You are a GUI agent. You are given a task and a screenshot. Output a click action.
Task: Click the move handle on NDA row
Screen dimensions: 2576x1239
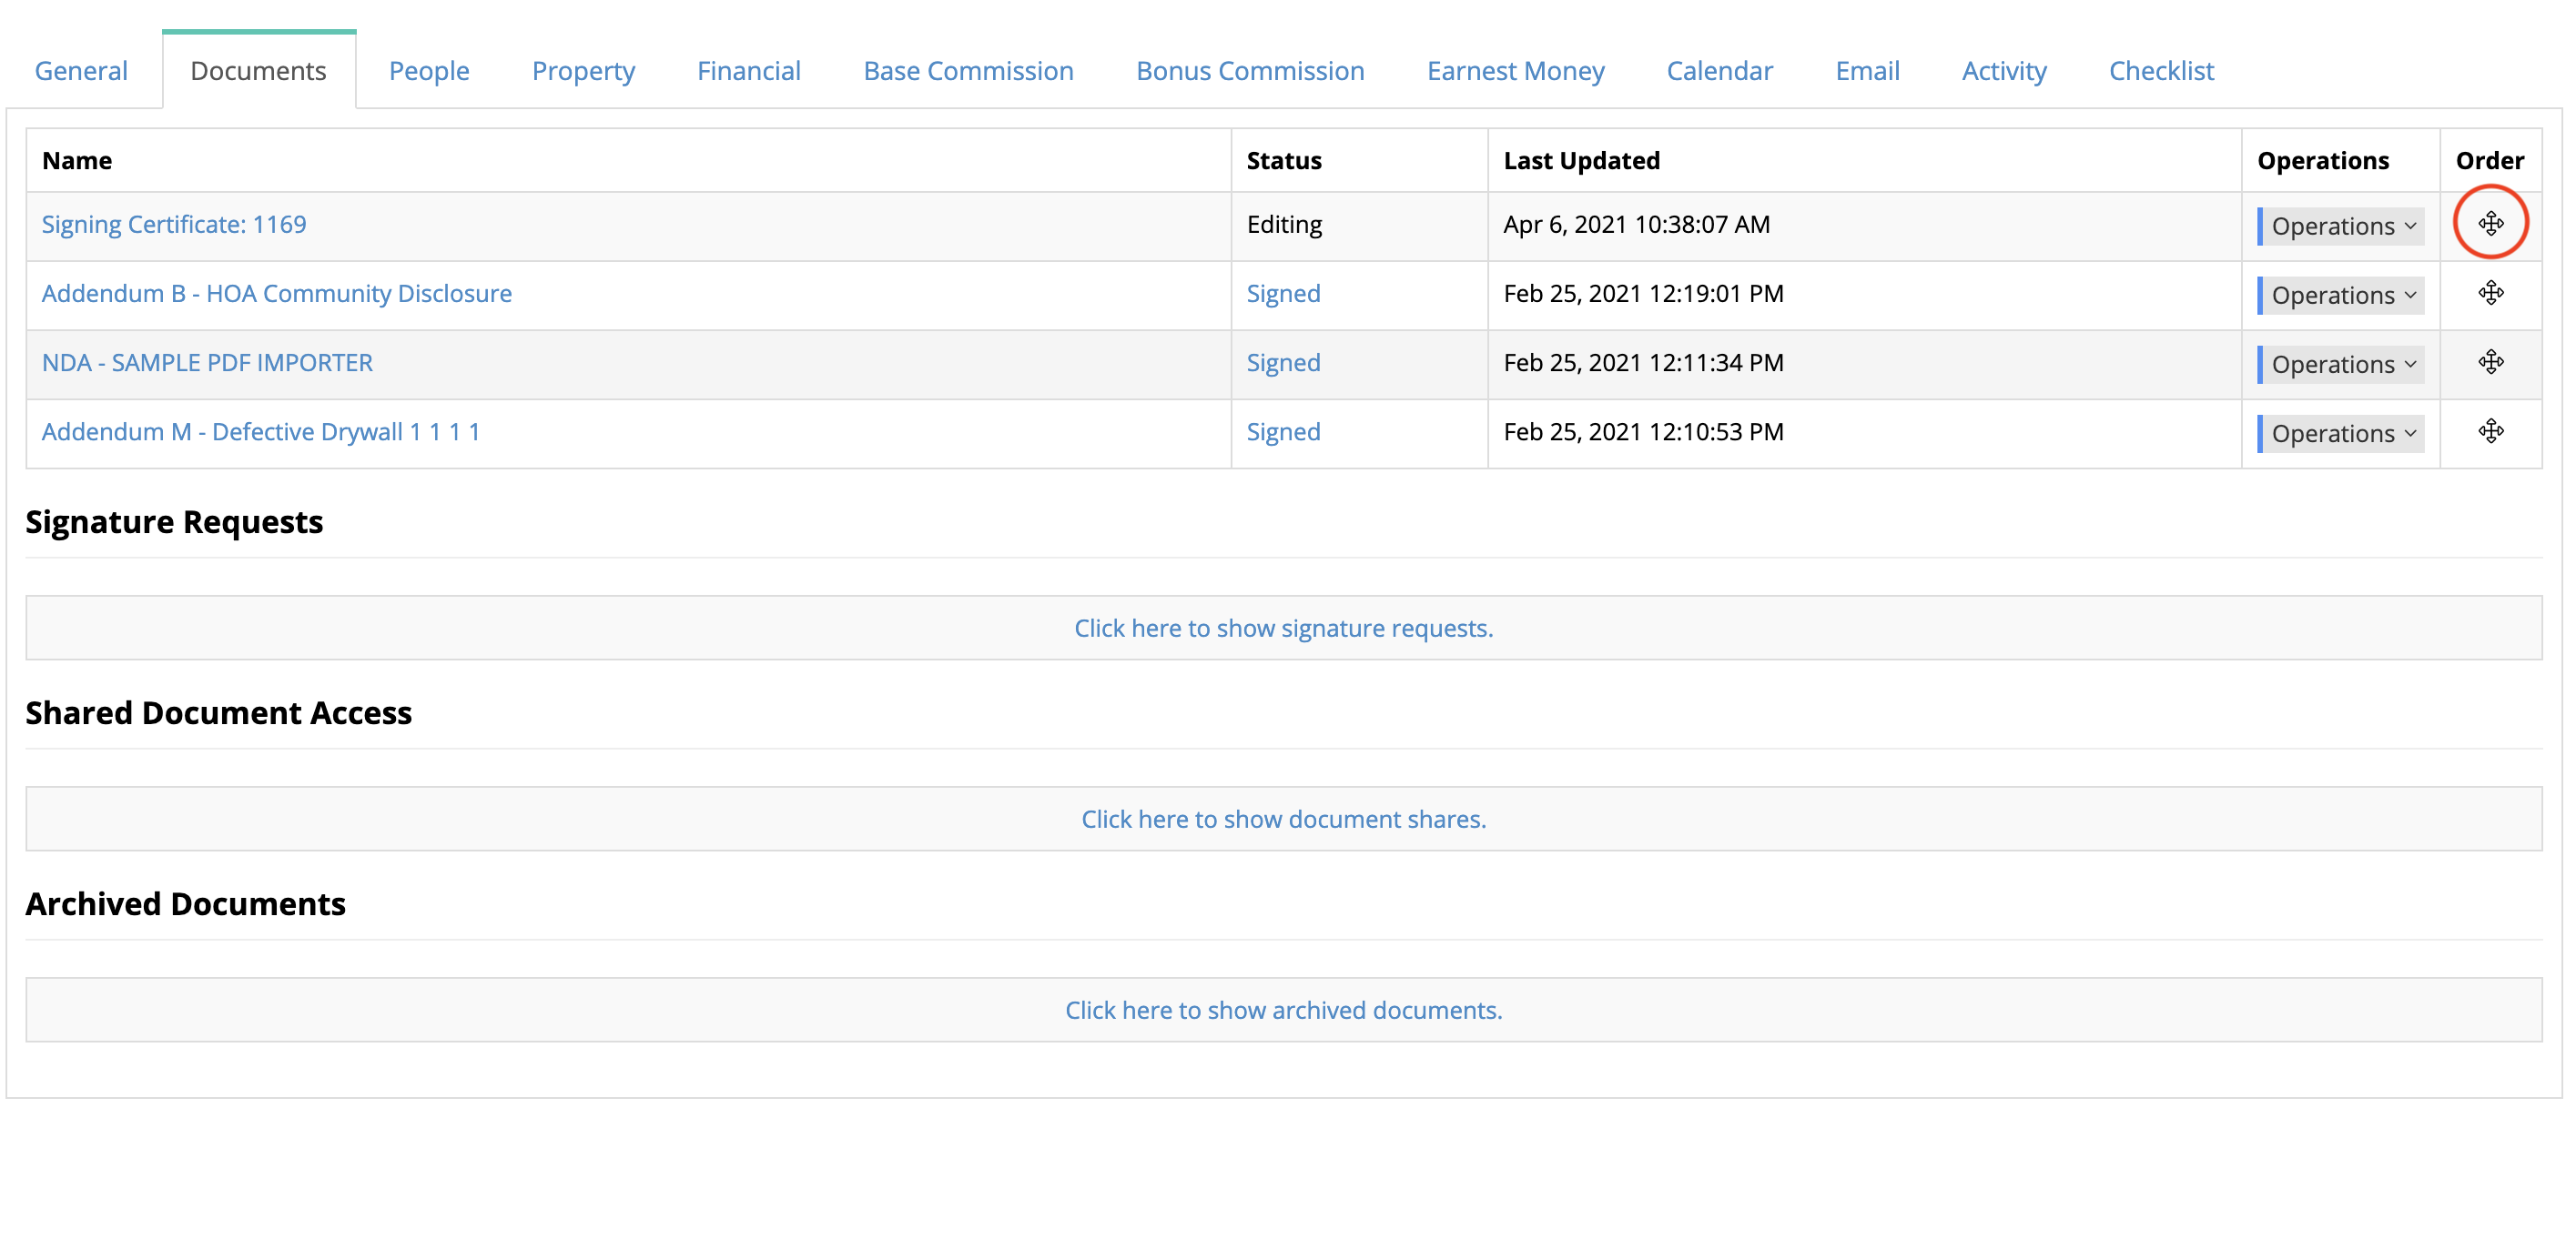[2490, 362]
